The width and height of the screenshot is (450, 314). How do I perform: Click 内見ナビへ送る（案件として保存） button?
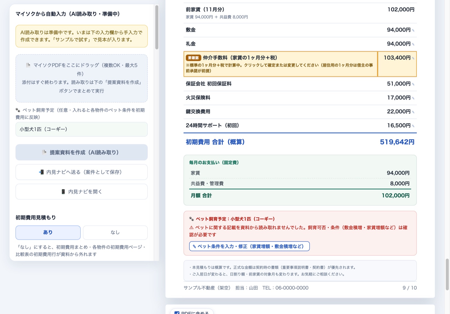82,172
